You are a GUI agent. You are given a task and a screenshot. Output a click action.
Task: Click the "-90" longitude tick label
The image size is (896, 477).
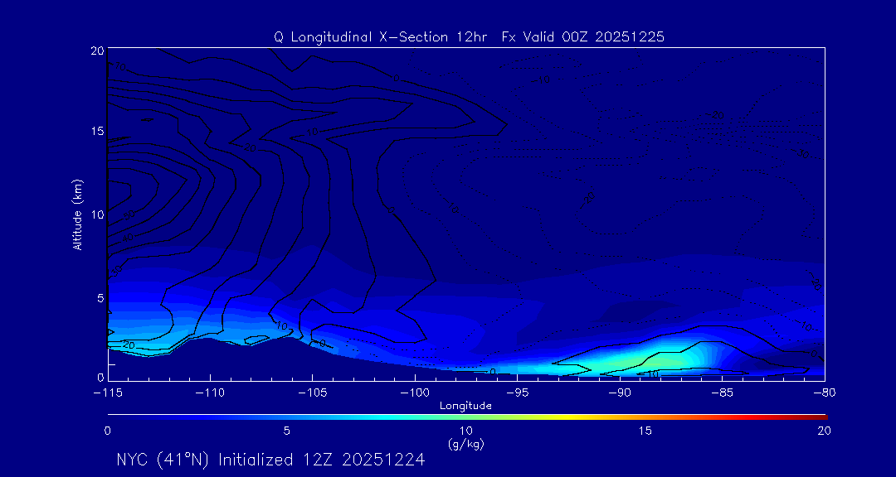(620, 393)
